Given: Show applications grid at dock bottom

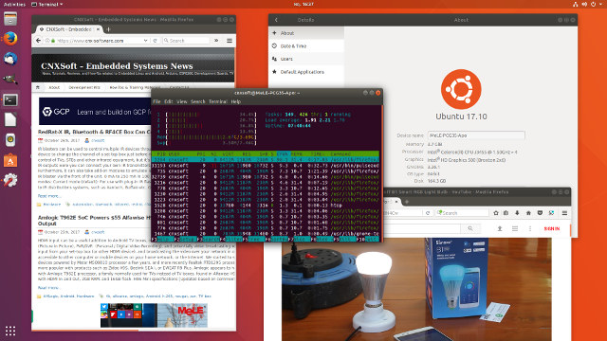Looking at the screenshot, I should [10, 331].
